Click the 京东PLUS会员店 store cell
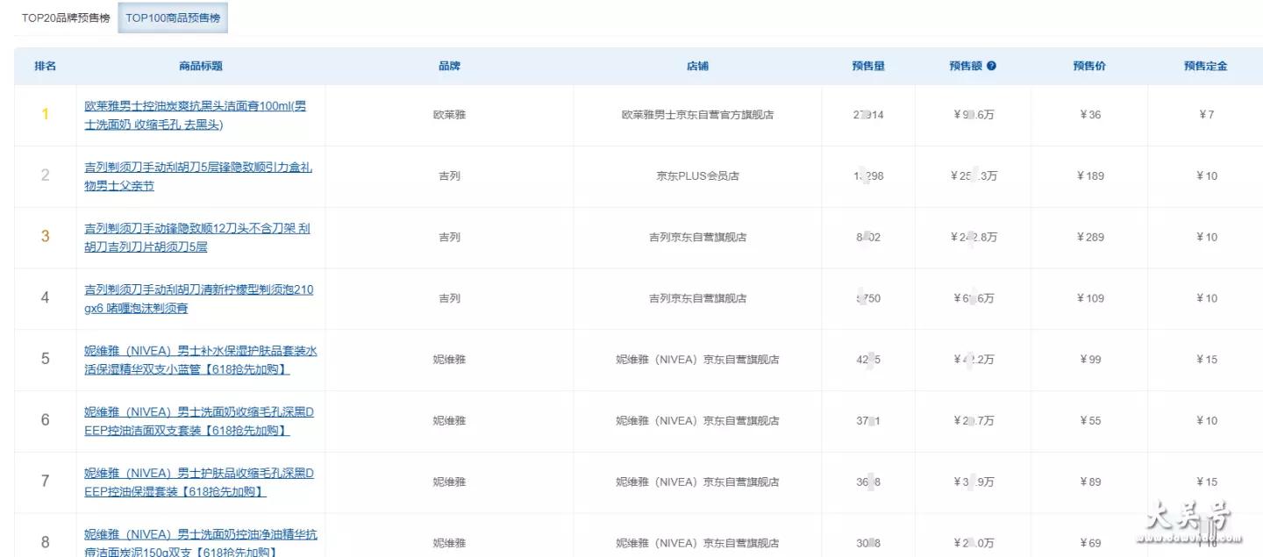This screenshot has height=557, width=1263. point(697,176)
